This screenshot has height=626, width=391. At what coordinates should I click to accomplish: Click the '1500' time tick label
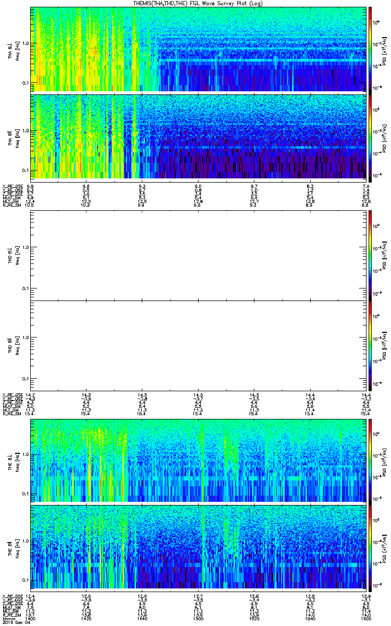198,620
